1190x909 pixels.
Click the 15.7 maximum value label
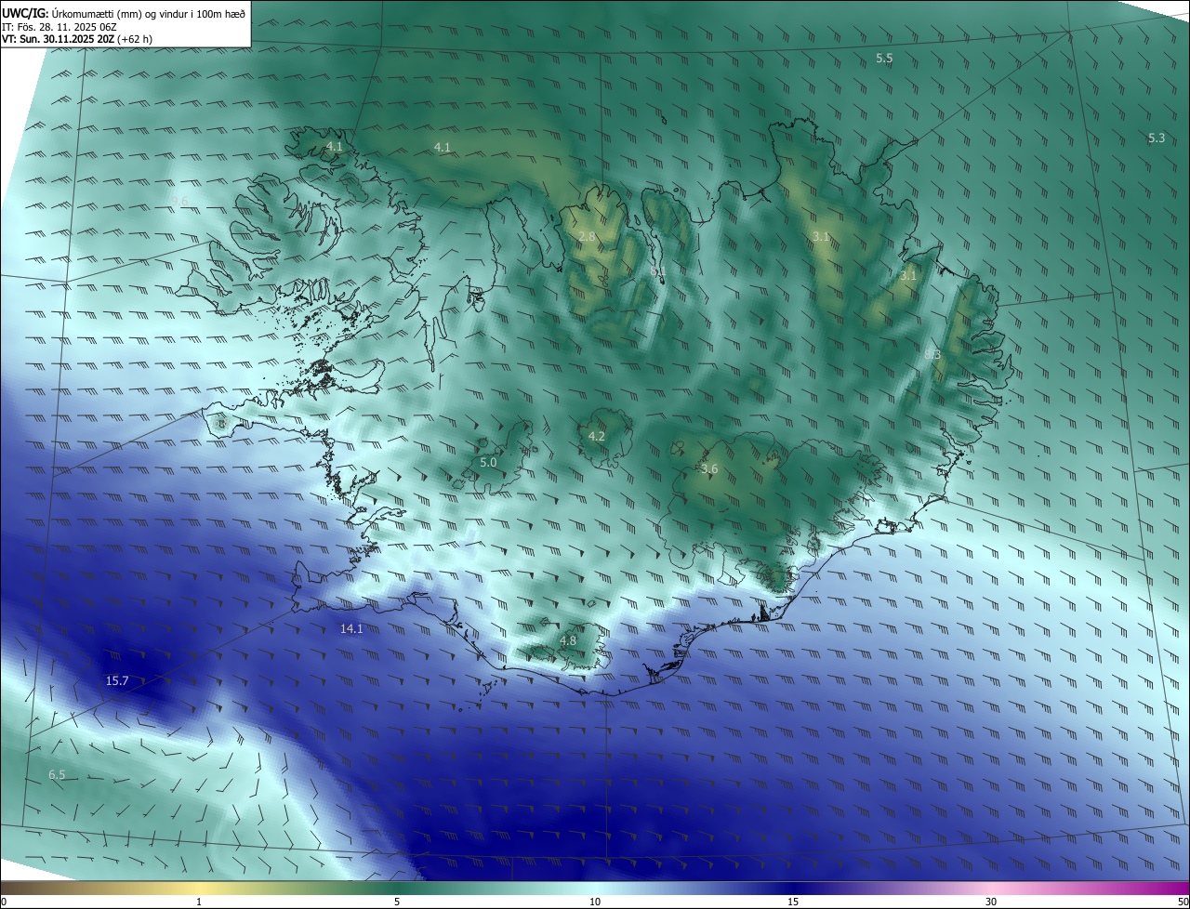click(117, 681)
